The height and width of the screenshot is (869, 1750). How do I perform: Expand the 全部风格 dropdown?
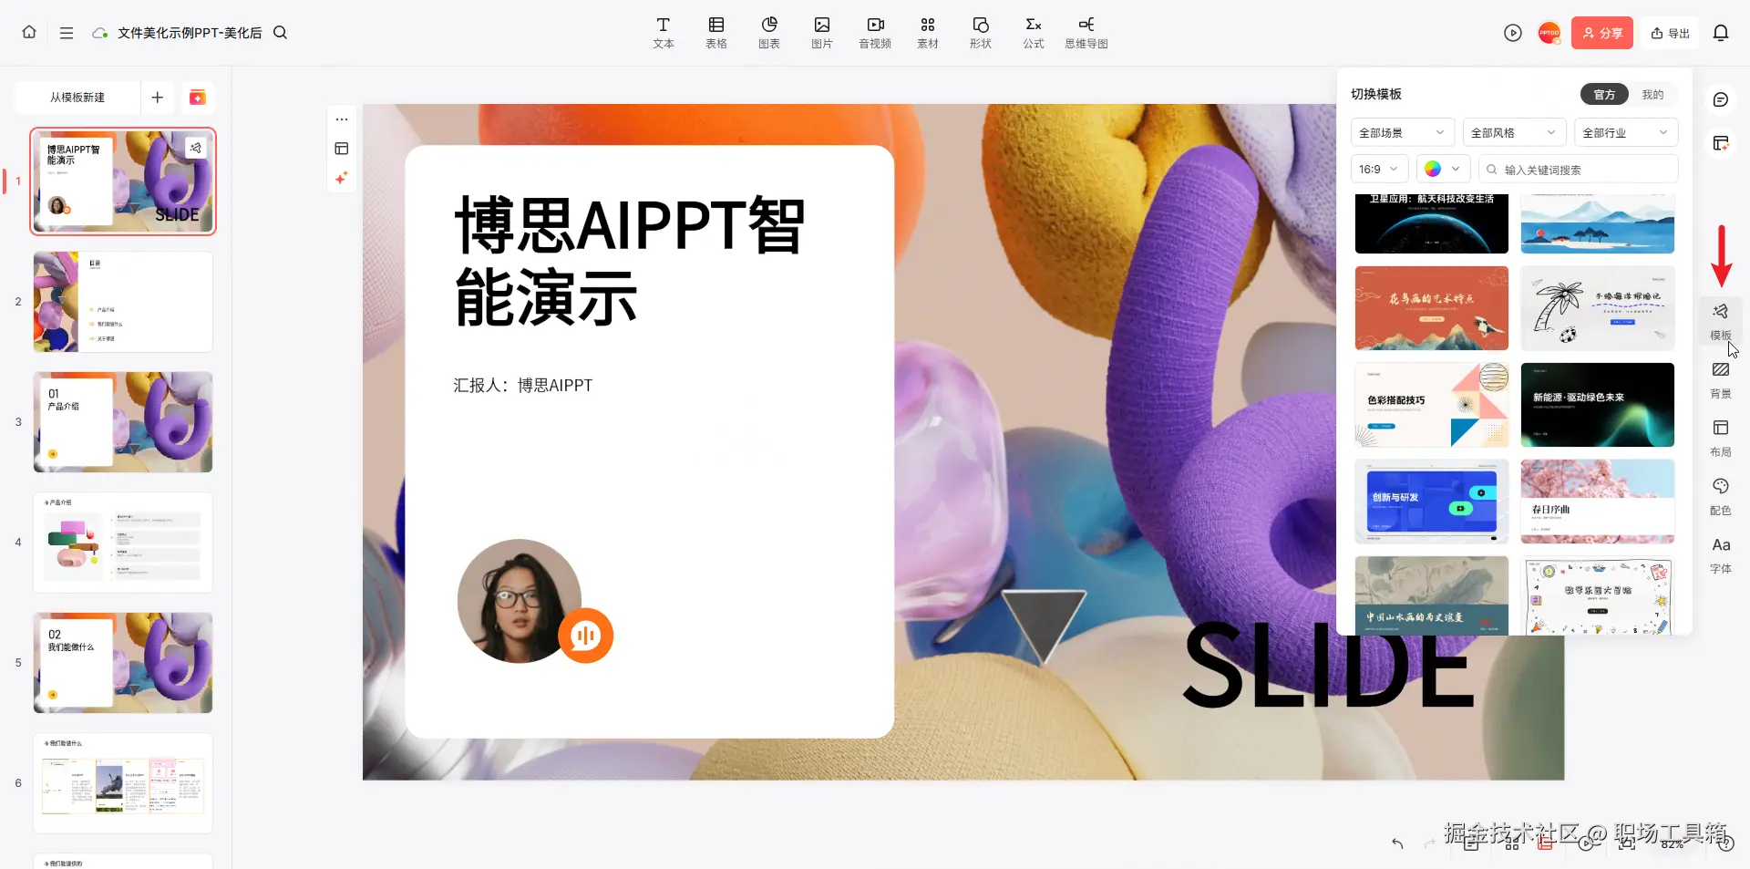[1514, 133]
